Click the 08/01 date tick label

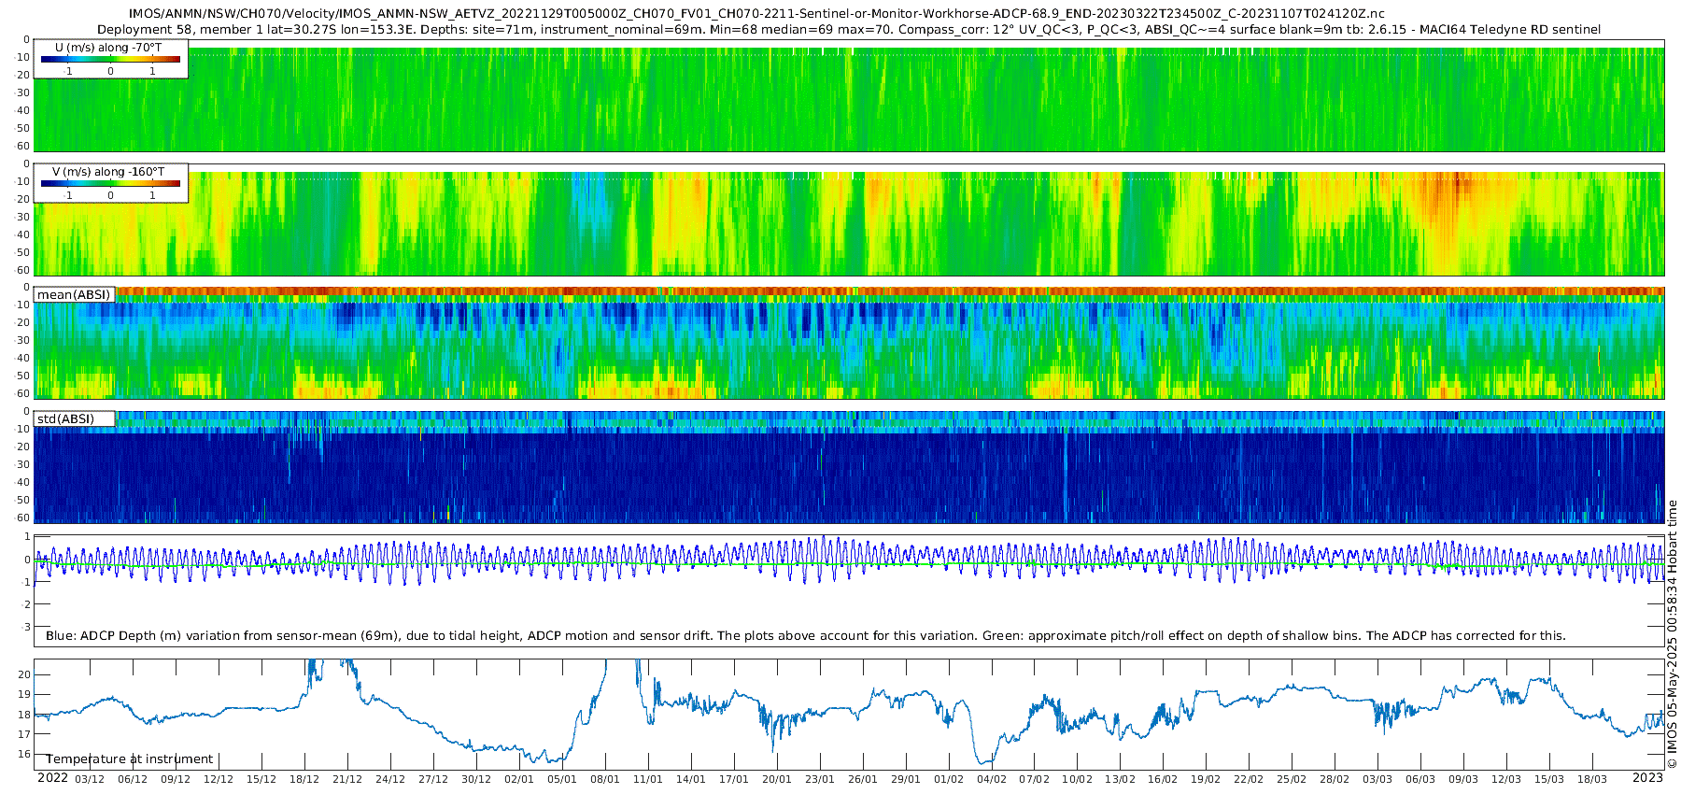[605, 779]
